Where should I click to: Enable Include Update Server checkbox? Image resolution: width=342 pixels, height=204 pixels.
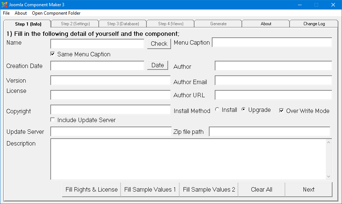pos(52,120)
